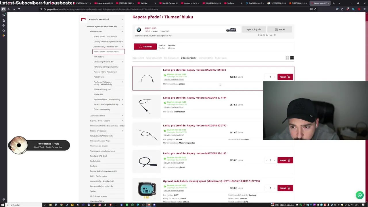Click browser forward arrow

(x=14, y=9)
